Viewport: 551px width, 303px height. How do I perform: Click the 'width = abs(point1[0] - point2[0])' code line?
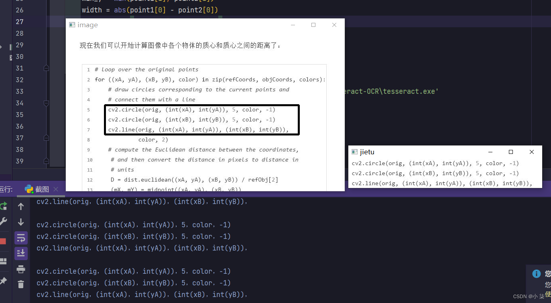click(150, 10)
